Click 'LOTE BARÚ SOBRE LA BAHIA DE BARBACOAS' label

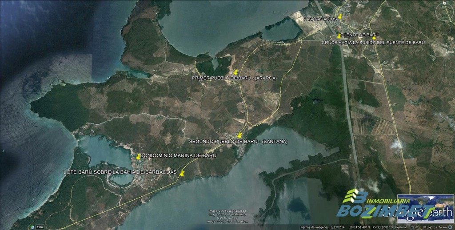point(120,172)
